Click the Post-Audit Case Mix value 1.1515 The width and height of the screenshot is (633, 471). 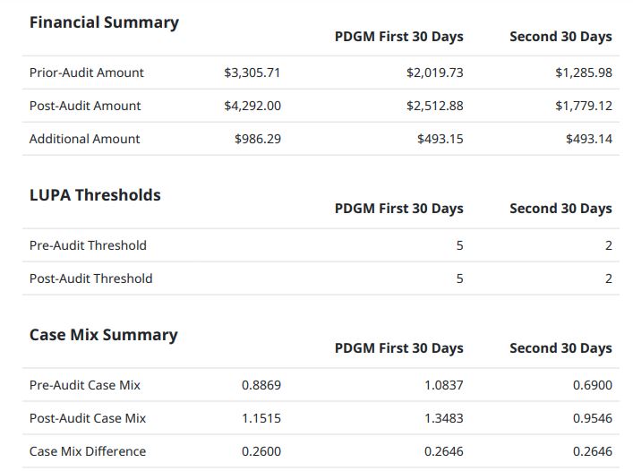pyautogui.click(x=261, y=418)
